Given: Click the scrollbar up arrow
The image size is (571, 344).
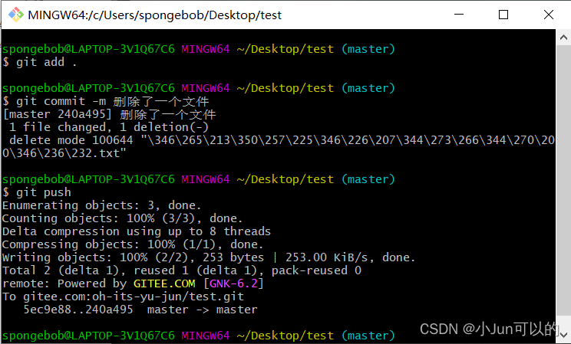Looking at the screenshot, I should click(563, 38).
